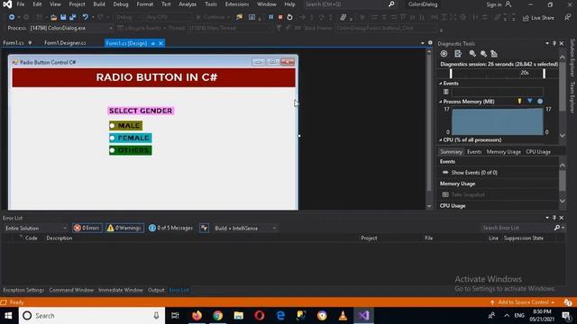Open the Entire Solution scope dropdown
Image resolution: width=577 pixels, height=324 pixels.
(x=36, y=228)
